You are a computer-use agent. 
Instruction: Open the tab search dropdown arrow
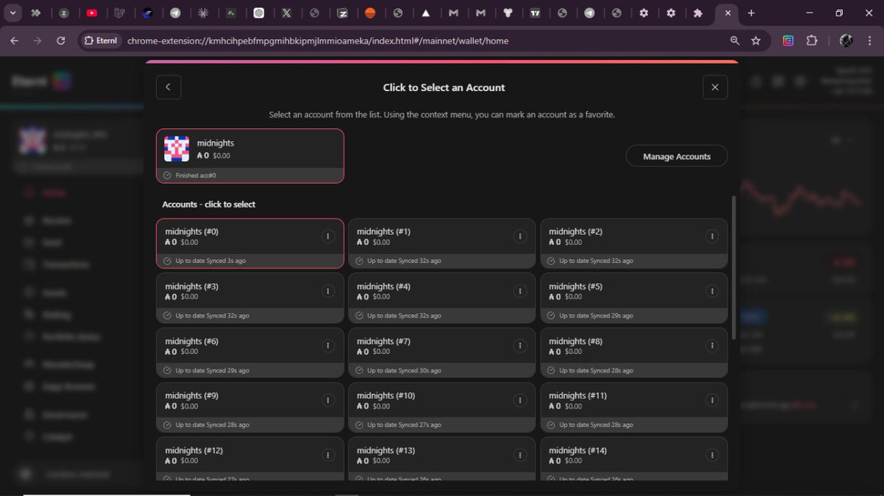(13, 13)
